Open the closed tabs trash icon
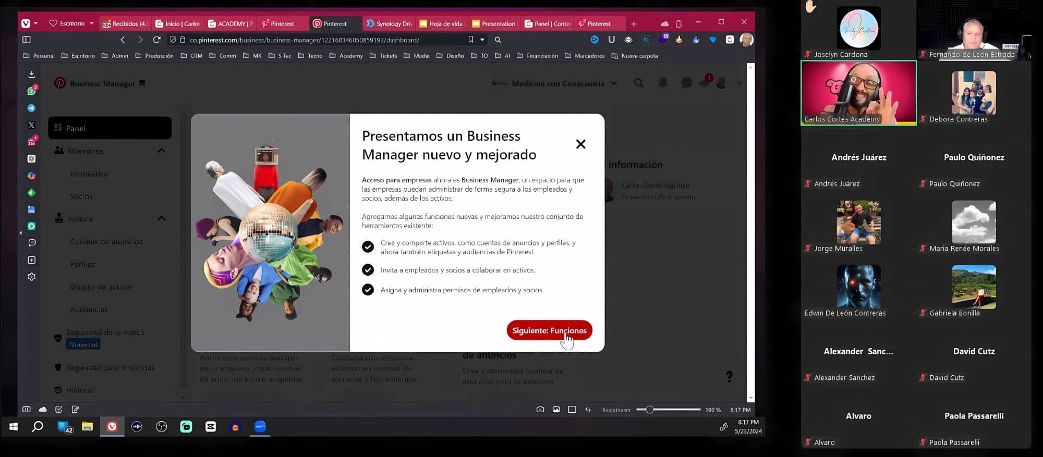This screenshot has width=1043, height=457. tap(678, 23)
